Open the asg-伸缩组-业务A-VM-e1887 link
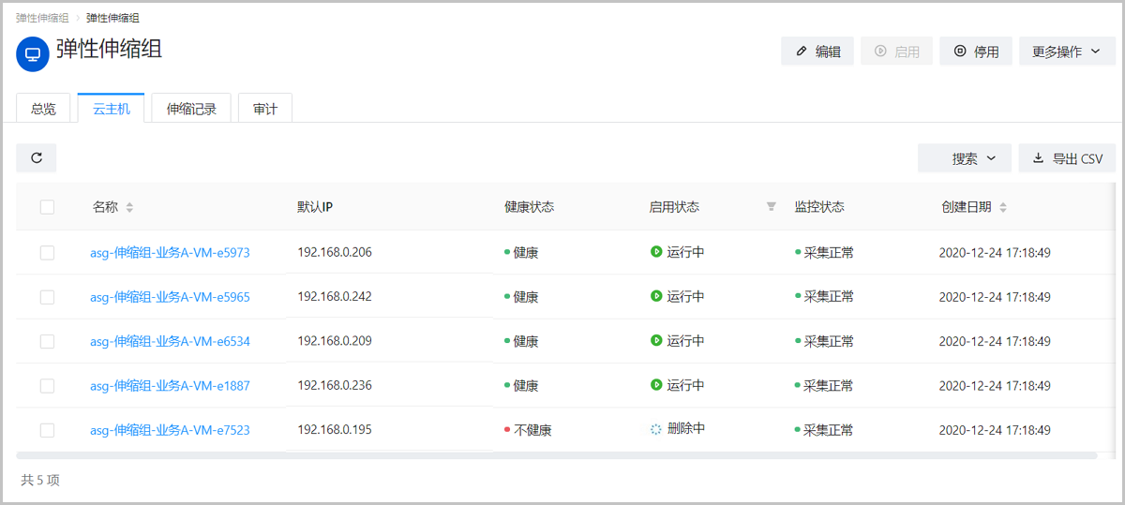Image resolution: width=1125 pixels, height=505 pixels. pos(170,386)
